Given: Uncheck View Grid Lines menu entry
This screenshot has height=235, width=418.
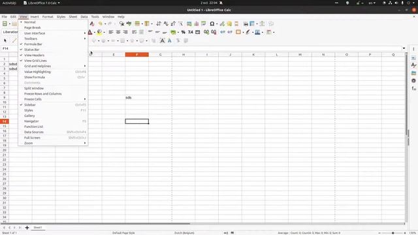Looking at the screenshot, I should (x=53, y=61).
